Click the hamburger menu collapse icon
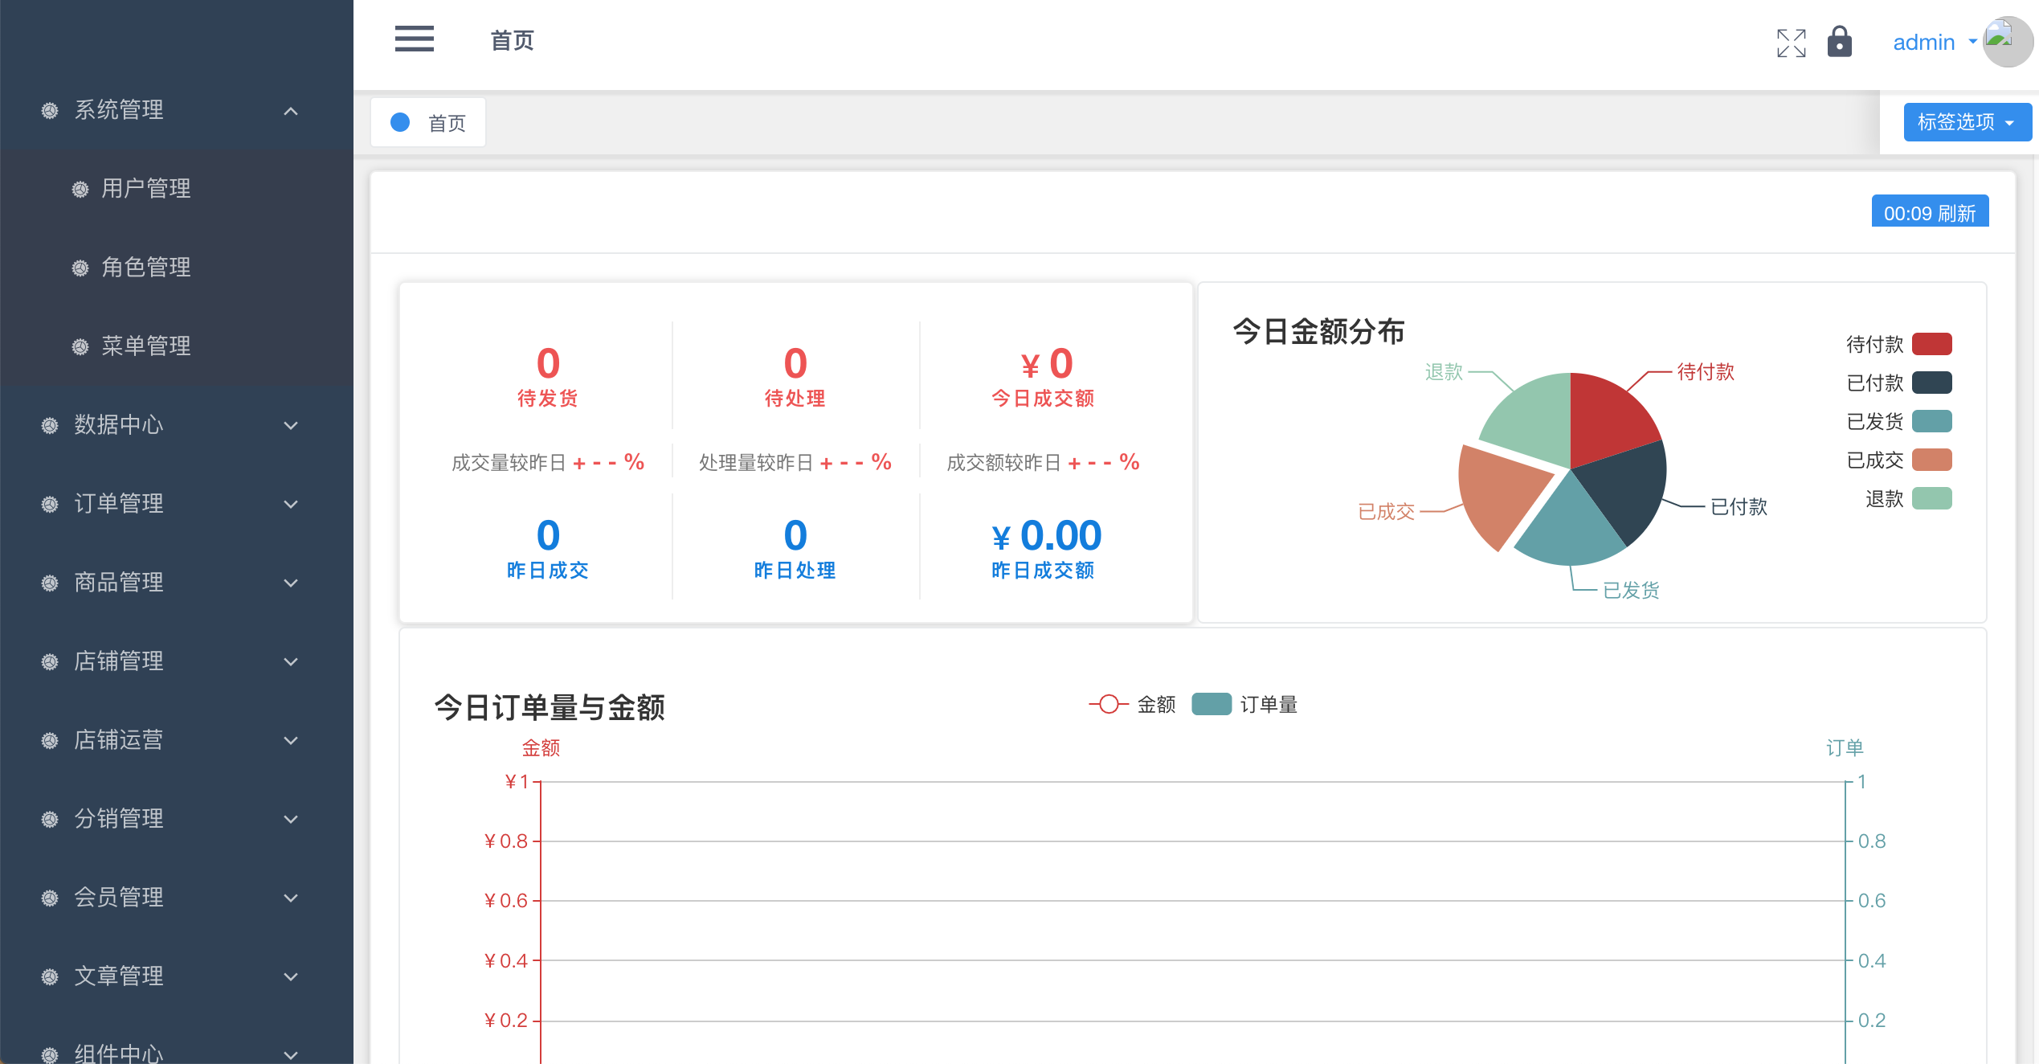 click(414, 39)
